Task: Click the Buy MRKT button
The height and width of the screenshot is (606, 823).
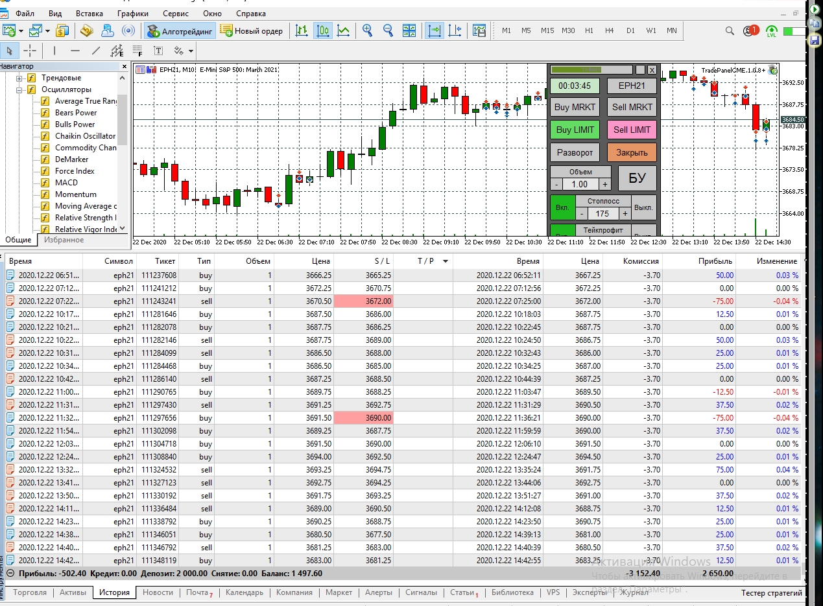Action: click(x=575, y=108)
